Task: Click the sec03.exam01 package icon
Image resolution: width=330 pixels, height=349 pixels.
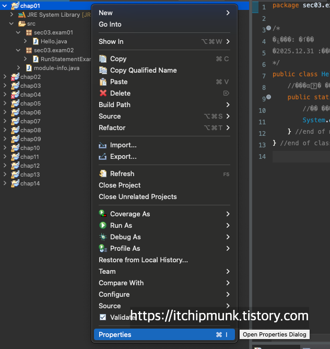Action: click(x=29, y=33)
